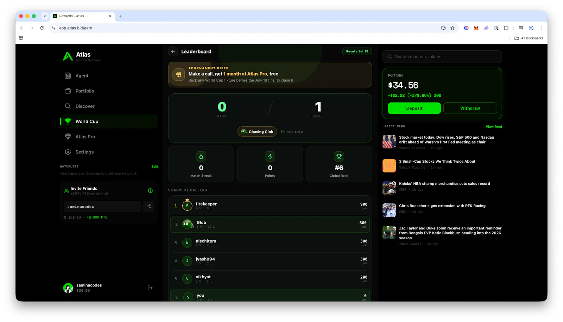Click the Discover magnifier icon
The height and width of the screenshot is (322, 563).
(68, 106)
